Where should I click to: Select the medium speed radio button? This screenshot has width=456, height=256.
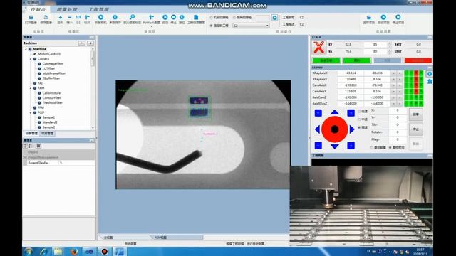click(359, 119)
